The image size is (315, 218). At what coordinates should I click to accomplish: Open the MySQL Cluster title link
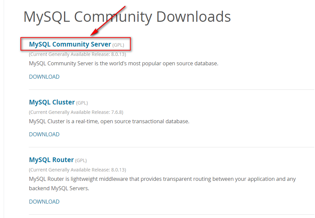pos(52,102)
